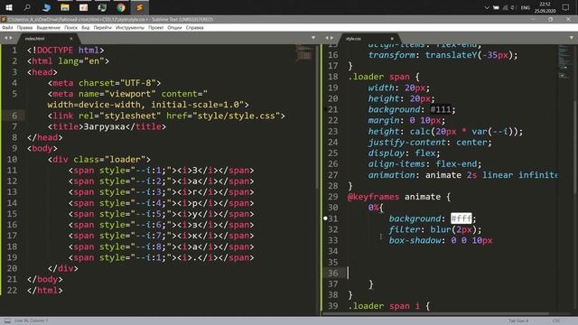This screenshot has width=578, height=325.
Task: Open the dark green app taskbar icon
Action: click(x=102, y=7)
